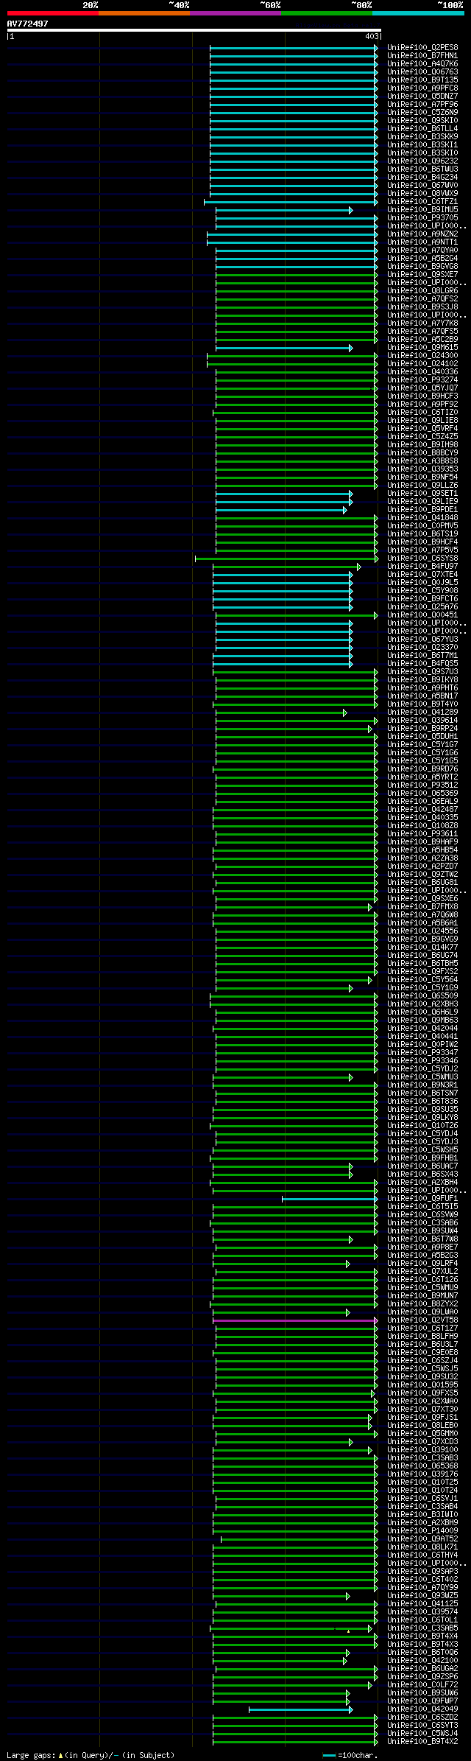Screen dimensions: 471x1761
Task: Click the green bar of UniRef100_Q00451
Action: tap(295, 615)
